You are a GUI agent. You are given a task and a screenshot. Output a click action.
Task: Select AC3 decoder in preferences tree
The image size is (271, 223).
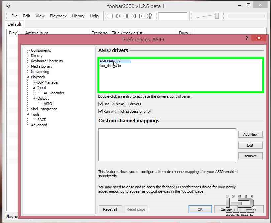click(x=54, y=93)
